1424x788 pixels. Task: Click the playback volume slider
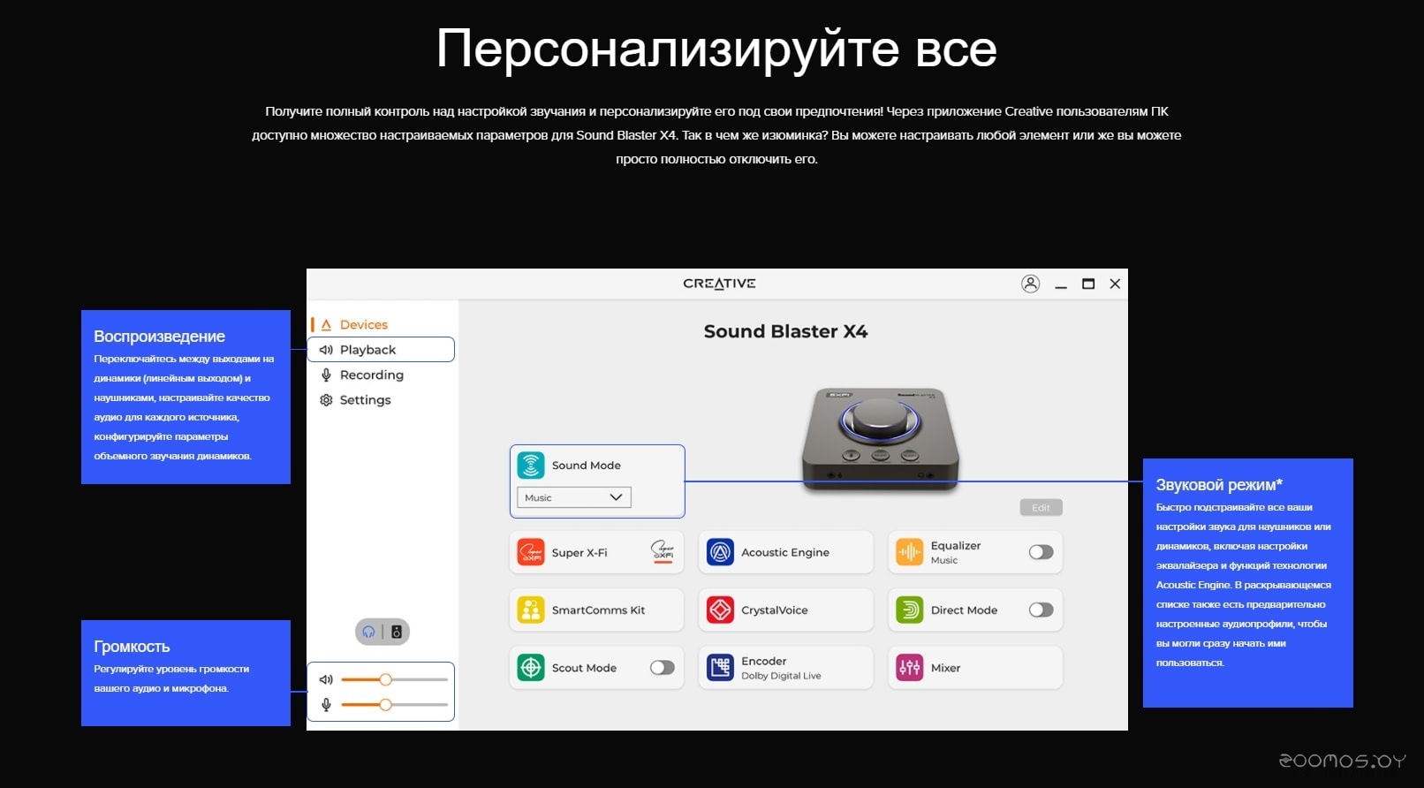394,679
